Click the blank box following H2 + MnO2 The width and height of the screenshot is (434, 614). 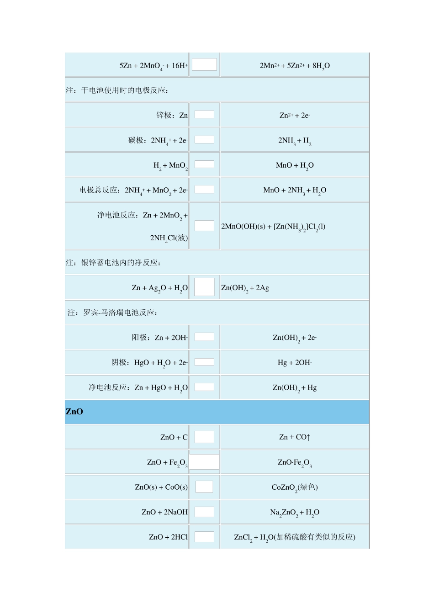coord(204,164)
